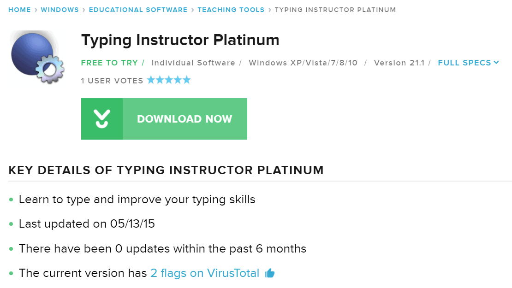The image size is (512, 288).
Task: Click the Version 21.1 text
Action: click(x=399, y=63)
